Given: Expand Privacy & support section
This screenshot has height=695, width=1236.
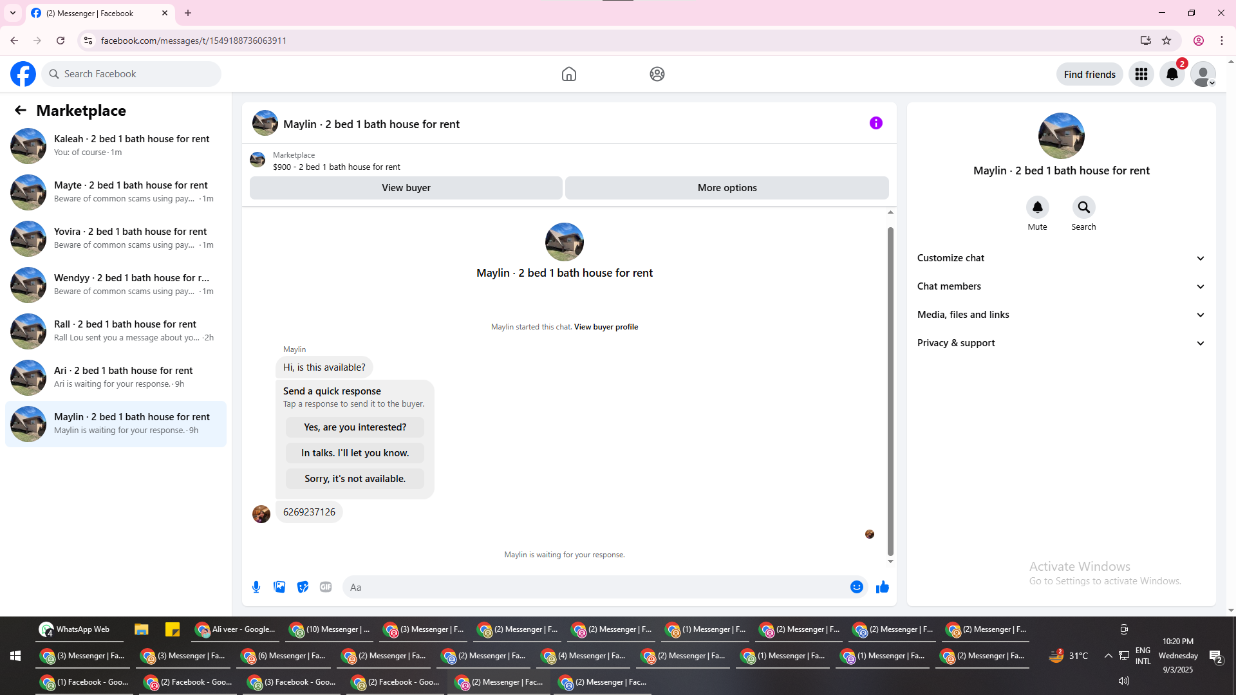Looking at the screenshot, I should [1061, 343].
